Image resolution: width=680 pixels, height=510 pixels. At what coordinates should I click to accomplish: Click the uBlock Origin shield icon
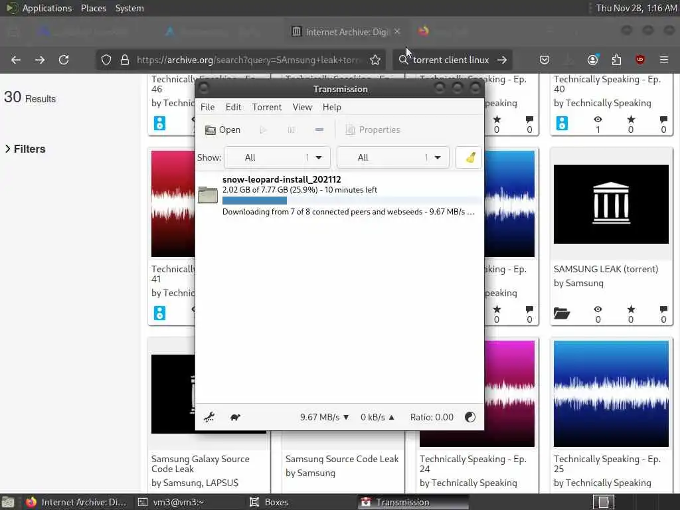click(x=639, y=60)
